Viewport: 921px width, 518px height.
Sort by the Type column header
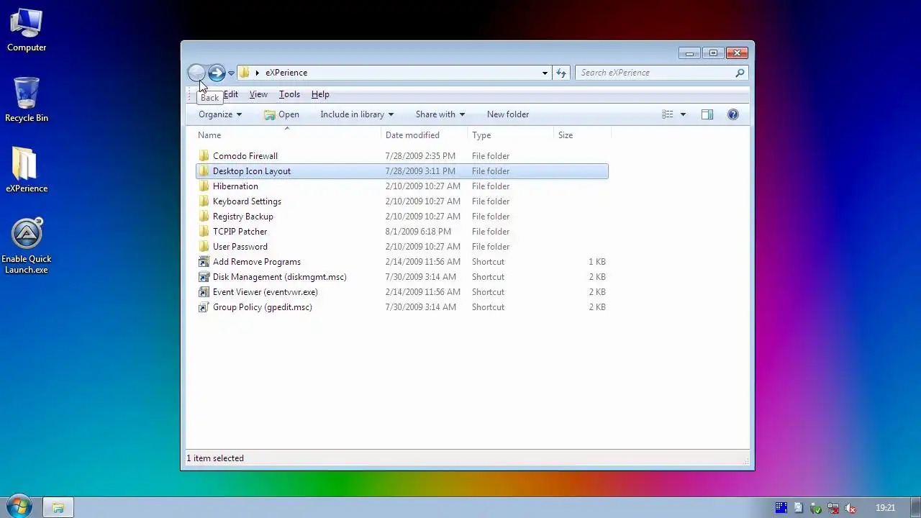(x=511, y=135)
